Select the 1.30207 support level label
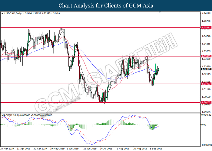The height and width of the screenshot is (151, 212). pyautogui.click(x=206, y=102)
